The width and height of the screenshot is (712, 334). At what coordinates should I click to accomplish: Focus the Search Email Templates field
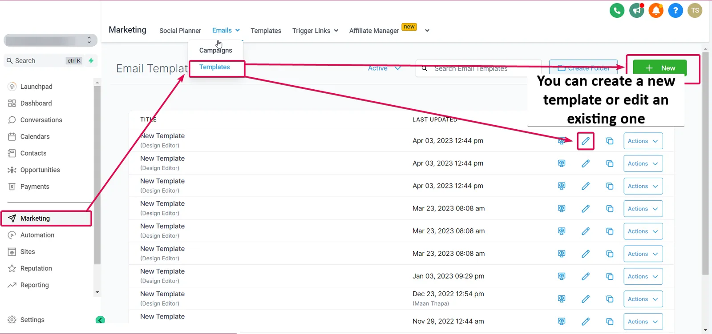point(478,68)
